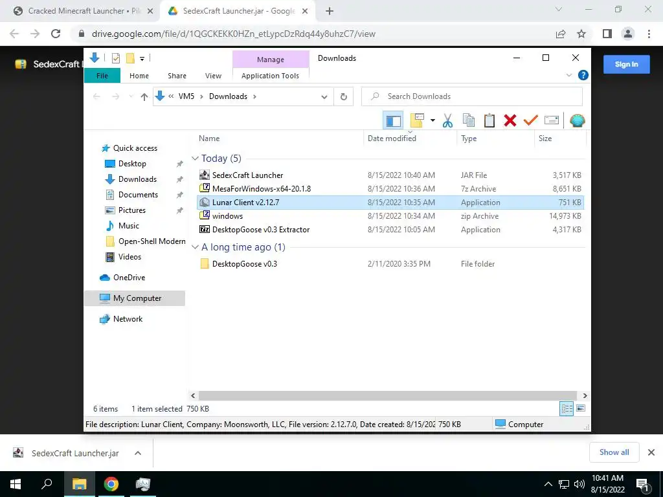Click the Chrome address bar URL
Viewport: 663px width, 497px height.
233,34
